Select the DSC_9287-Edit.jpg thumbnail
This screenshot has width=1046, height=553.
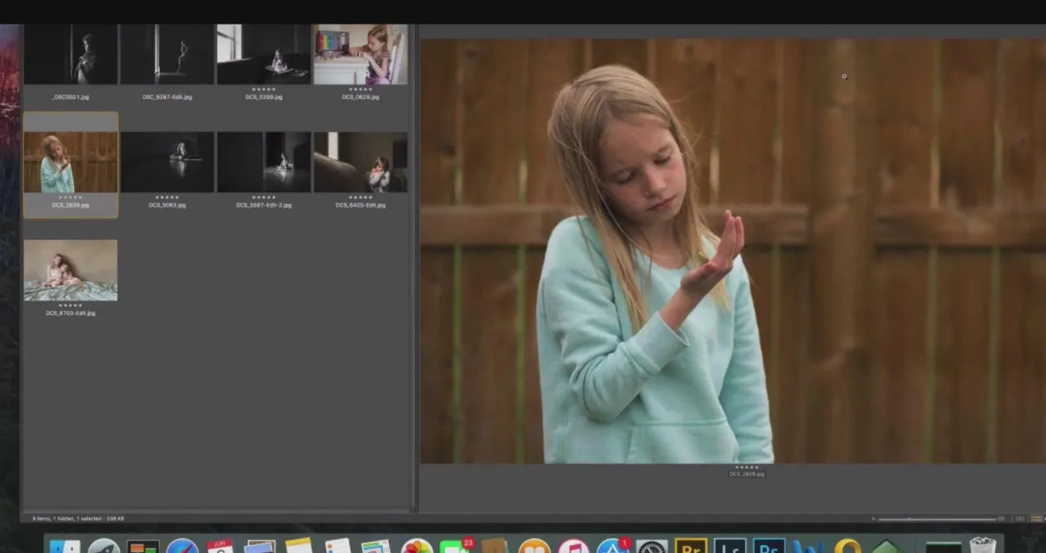167,54
